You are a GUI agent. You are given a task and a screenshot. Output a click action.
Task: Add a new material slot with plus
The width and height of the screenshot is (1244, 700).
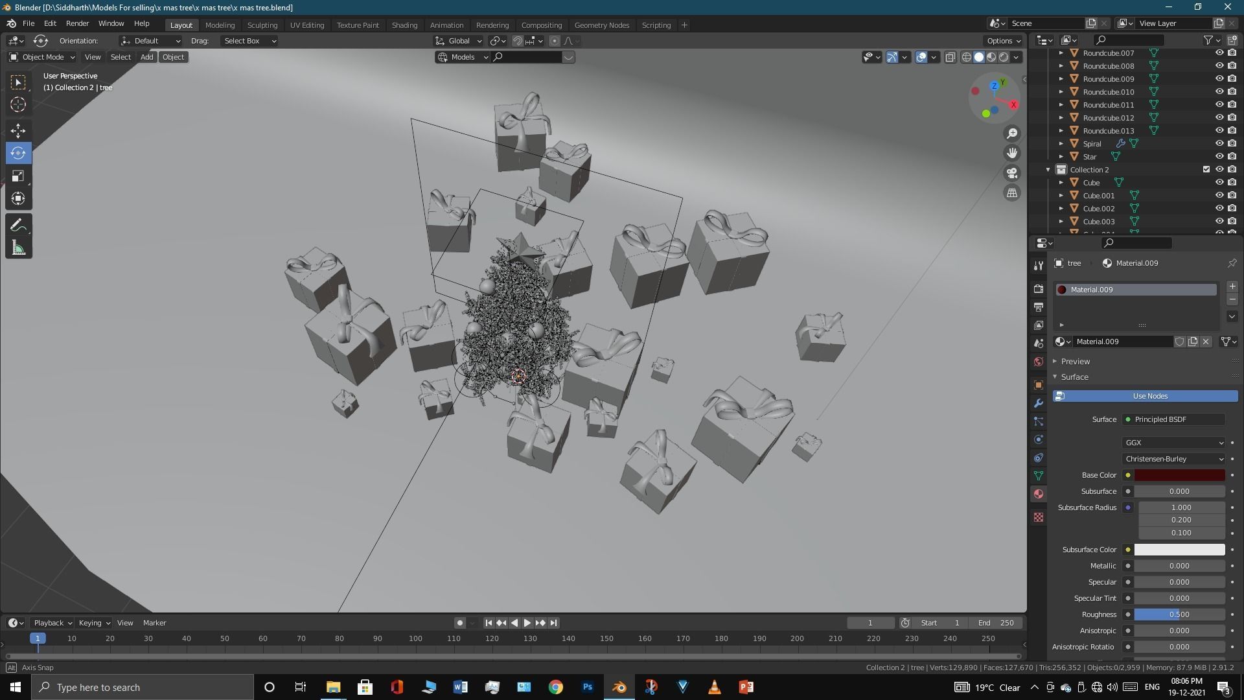click(1232, 286)
